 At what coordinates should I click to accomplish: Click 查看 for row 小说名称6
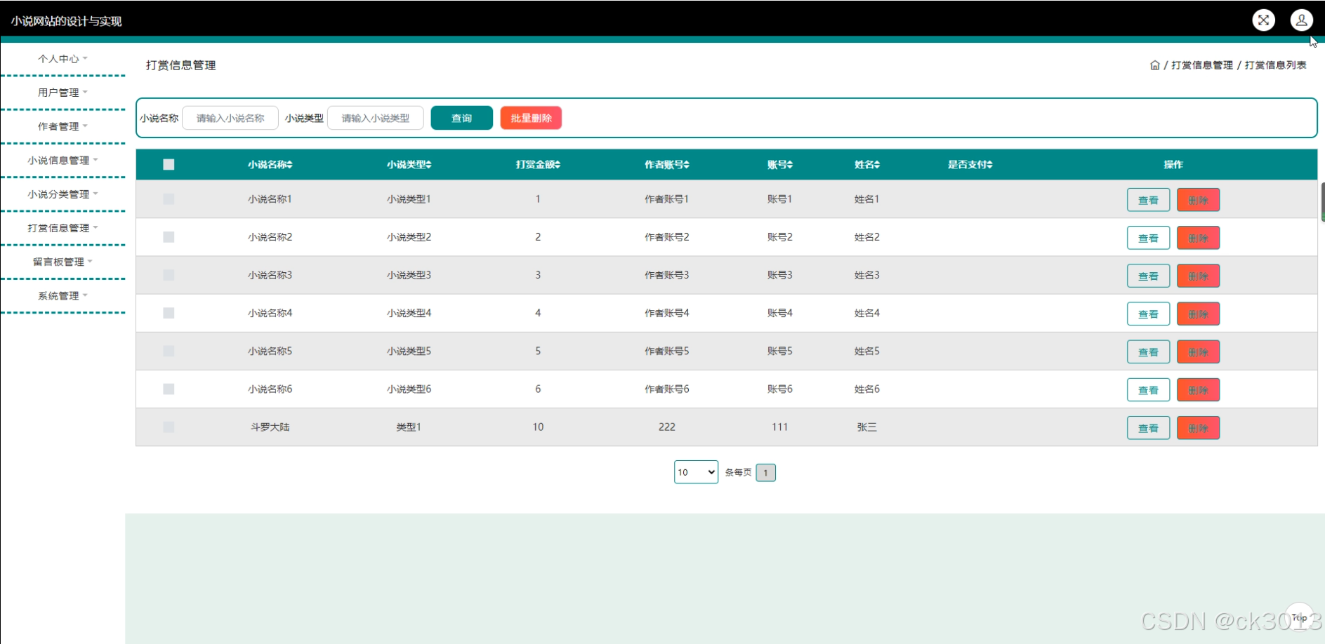click(x=1148, y=389)
